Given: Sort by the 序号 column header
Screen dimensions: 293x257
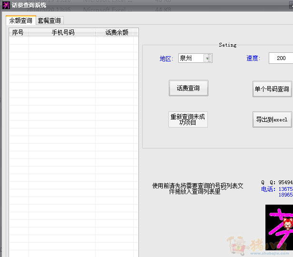Looking at the screenshot, I should (18, 32).
